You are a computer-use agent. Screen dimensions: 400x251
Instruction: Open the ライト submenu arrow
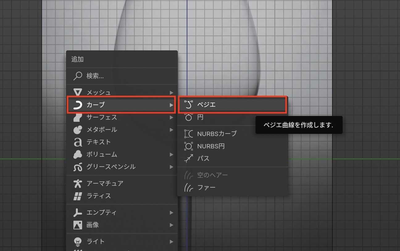pyautogui.click(x=171, y=241)
